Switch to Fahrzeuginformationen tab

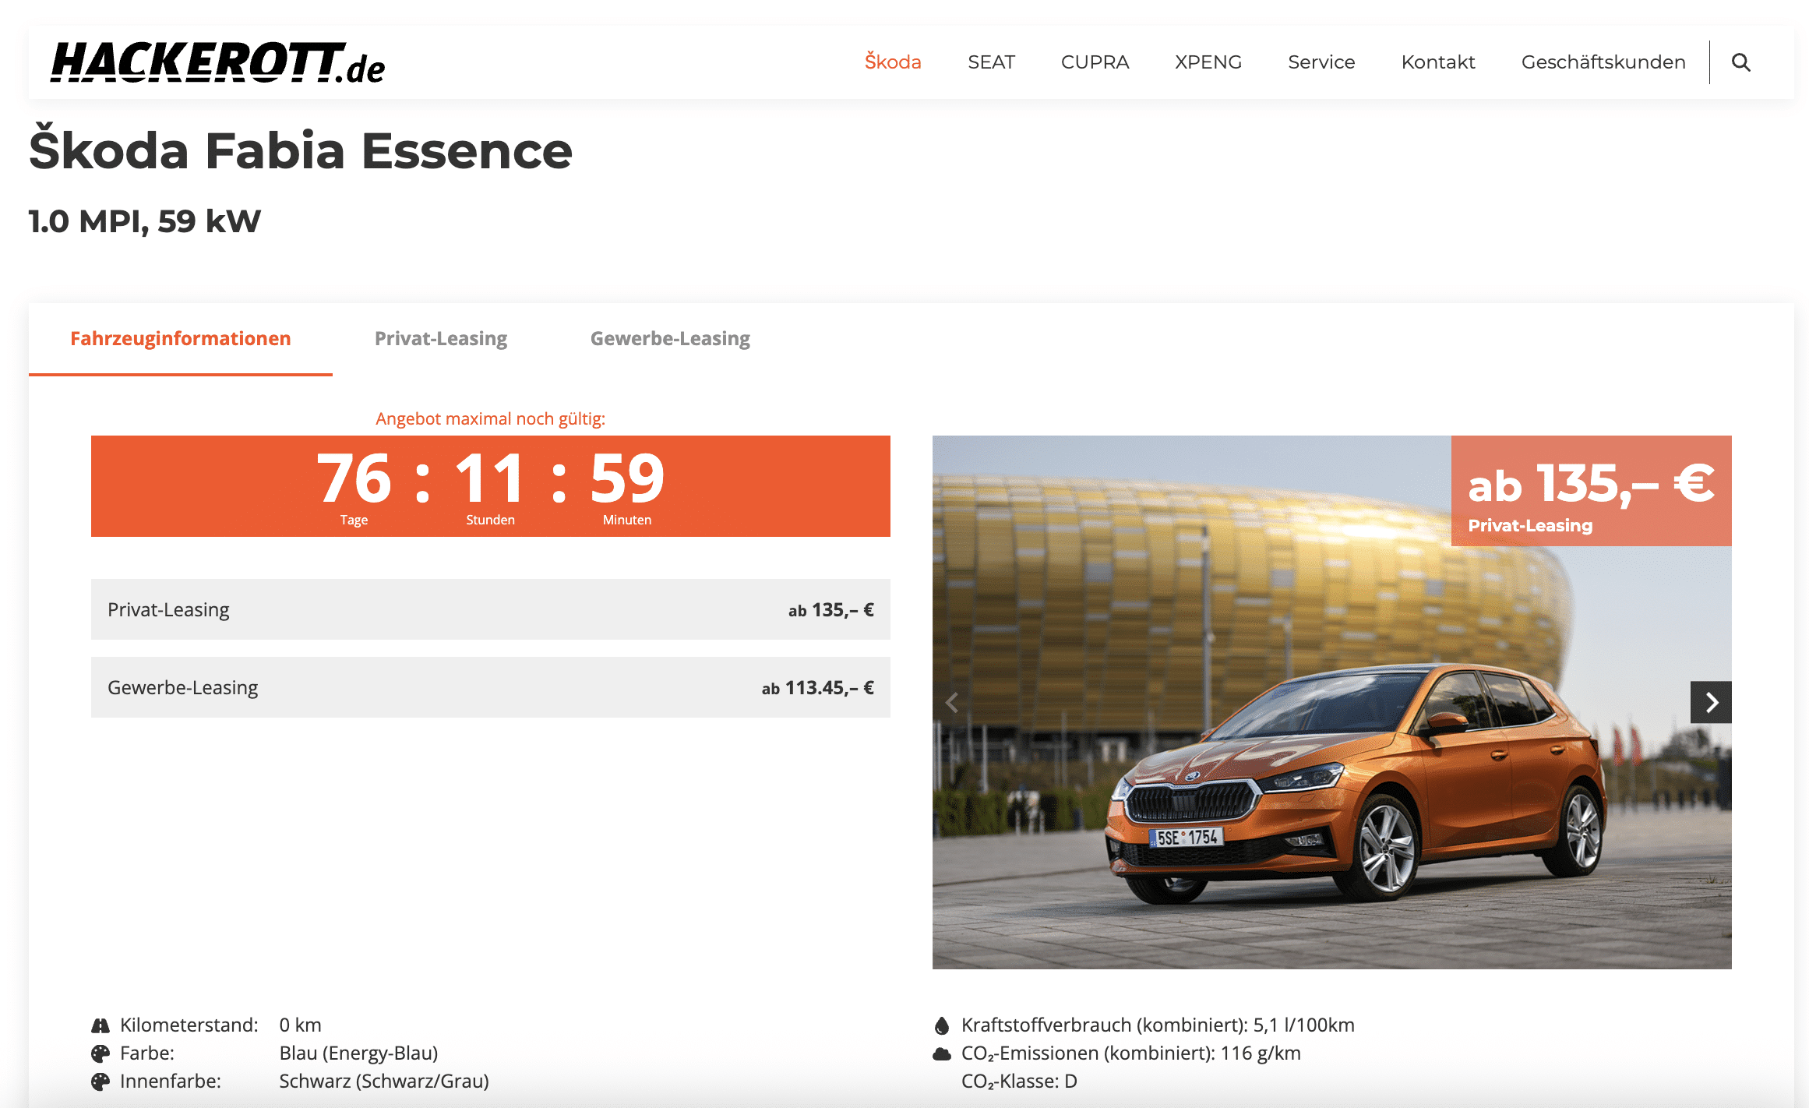[x=181, y=339]
